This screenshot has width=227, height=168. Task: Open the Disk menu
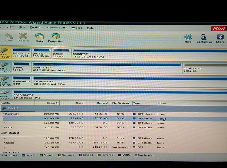[22, 27]
